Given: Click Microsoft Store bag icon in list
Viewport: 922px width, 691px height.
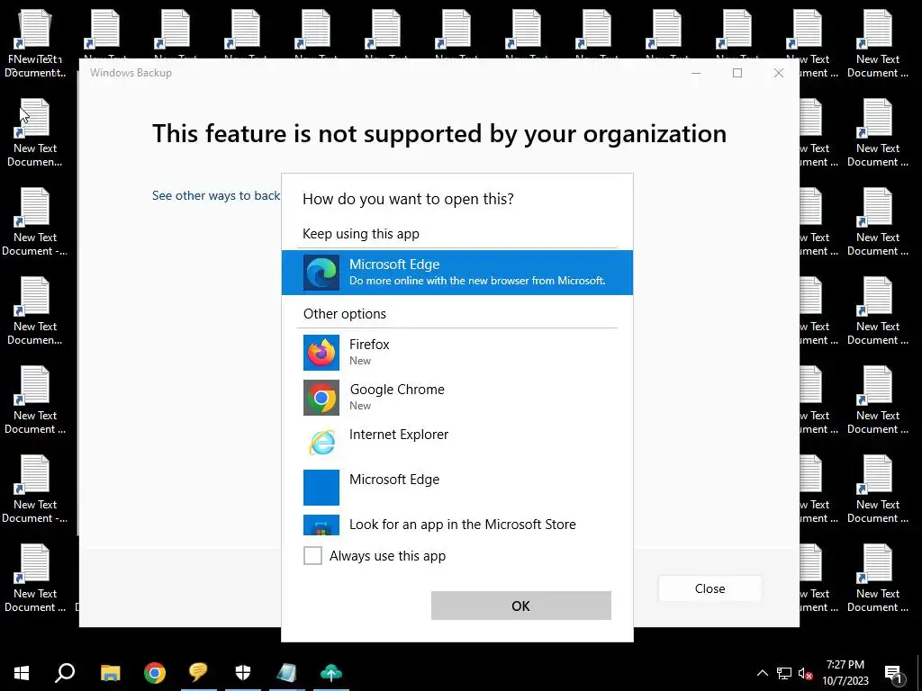Looking at the screenshot, I should [x=321, y=525].
